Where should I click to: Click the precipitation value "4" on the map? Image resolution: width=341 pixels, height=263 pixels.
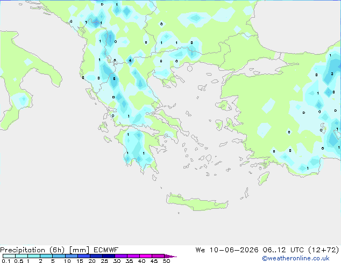click(x=130, y=60)
